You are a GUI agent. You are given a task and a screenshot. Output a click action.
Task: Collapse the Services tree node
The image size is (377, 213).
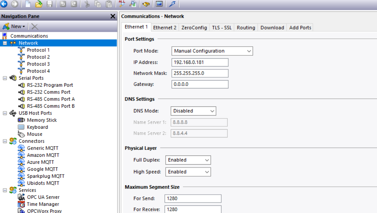click(5, 190)
